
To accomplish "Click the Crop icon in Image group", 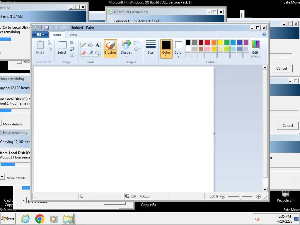I will tap(72, 42).
